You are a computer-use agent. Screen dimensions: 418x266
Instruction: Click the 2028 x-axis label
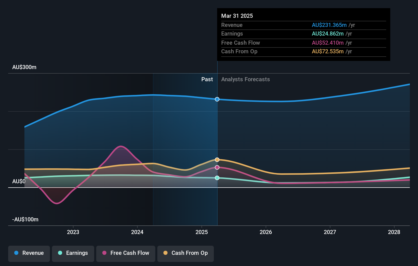394,232
